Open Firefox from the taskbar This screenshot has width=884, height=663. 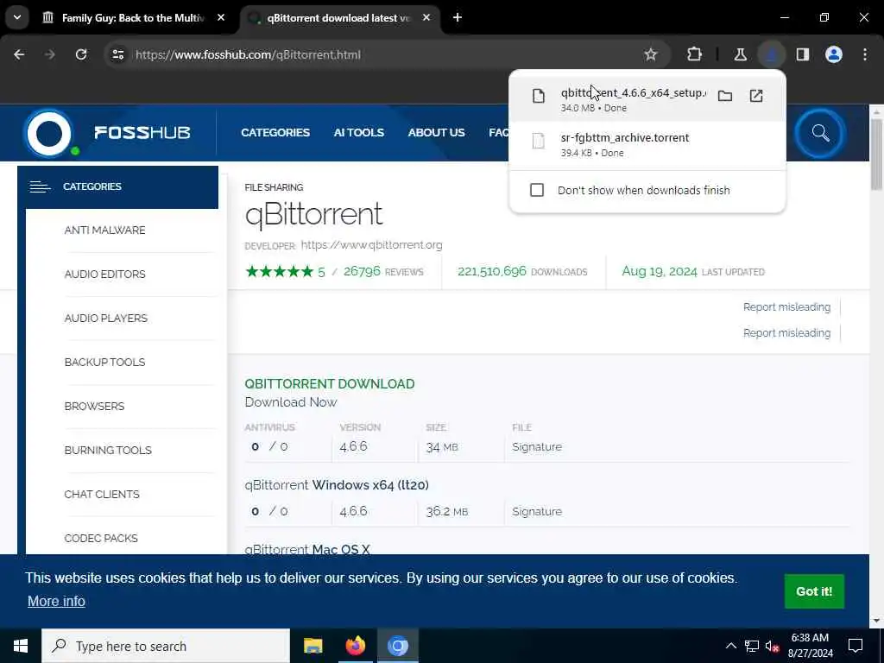pyautogui.click(x=355, y=646)
